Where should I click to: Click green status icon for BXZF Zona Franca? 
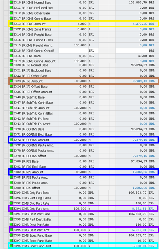pyautogui.click(x=11, y=29)
